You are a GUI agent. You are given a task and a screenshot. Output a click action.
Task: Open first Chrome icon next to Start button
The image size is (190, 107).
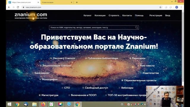coord(17,104)
